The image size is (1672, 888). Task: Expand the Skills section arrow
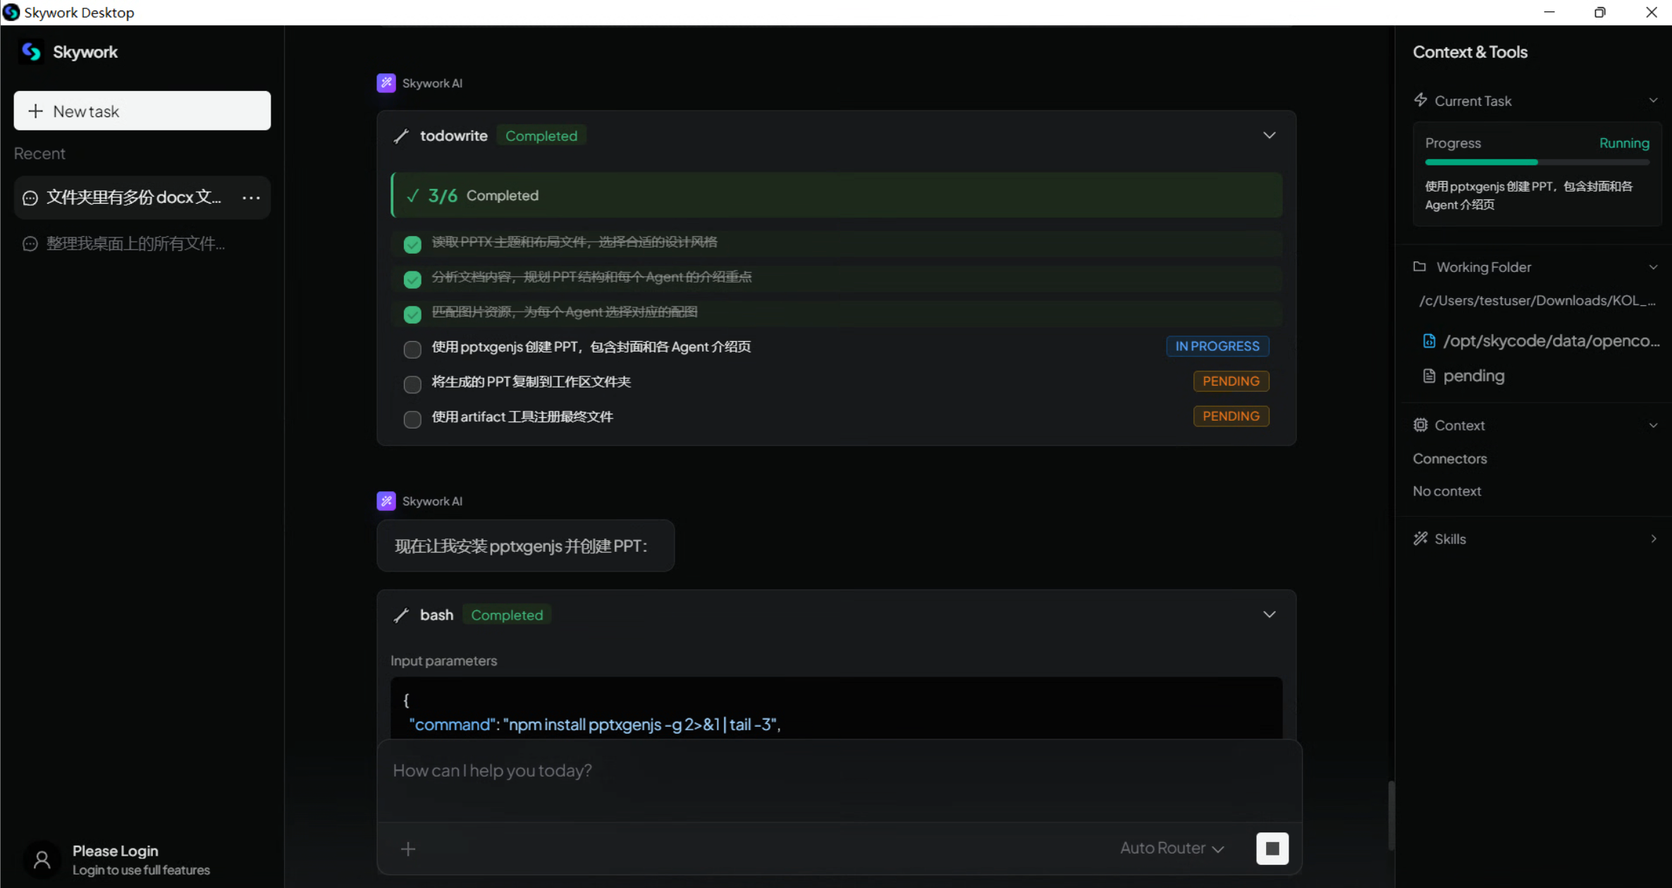pos(1653,538)
